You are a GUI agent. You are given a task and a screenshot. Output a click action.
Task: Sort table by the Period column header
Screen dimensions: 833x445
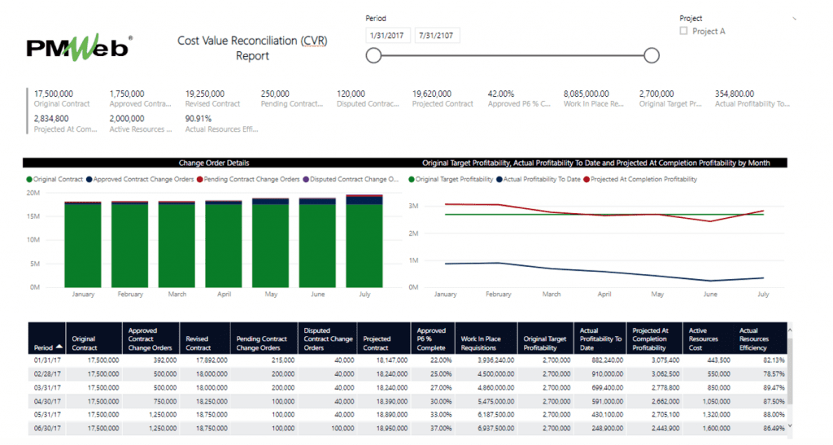point(47,338)
